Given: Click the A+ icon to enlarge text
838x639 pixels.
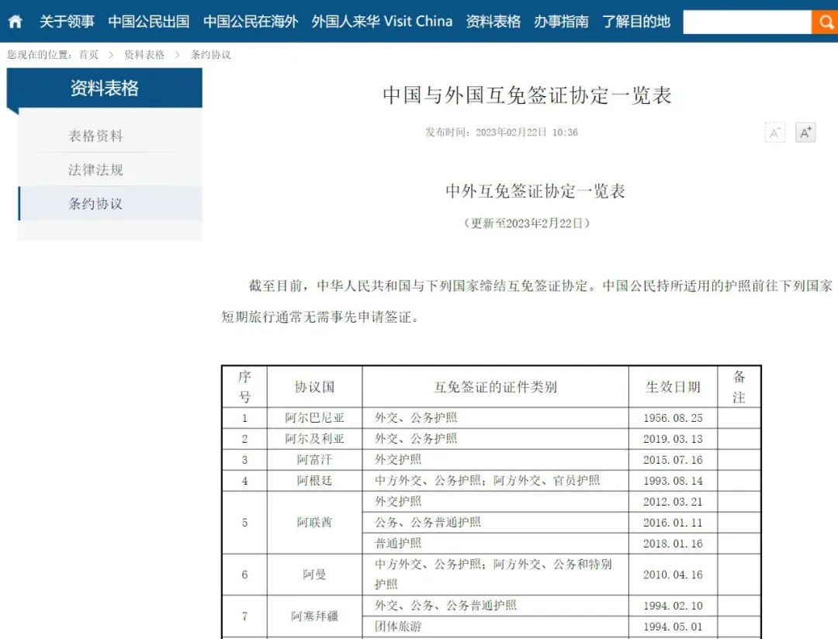Looking at the screenshot, I should (x=804, y=133).
